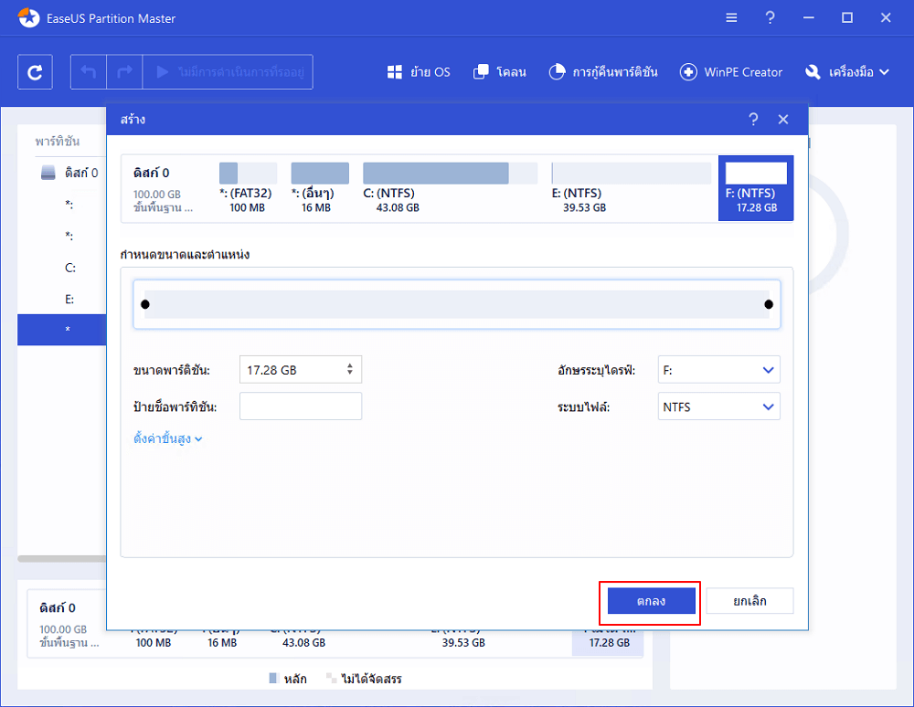Click the EaseUS Partition Master logo

(28, 18)
